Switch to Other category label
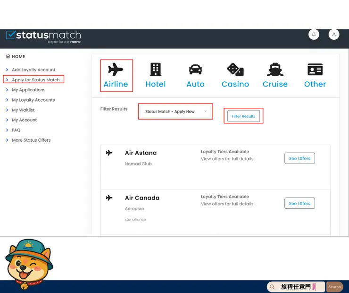Viewport: 349px width, 293px height. pos(315,84)
